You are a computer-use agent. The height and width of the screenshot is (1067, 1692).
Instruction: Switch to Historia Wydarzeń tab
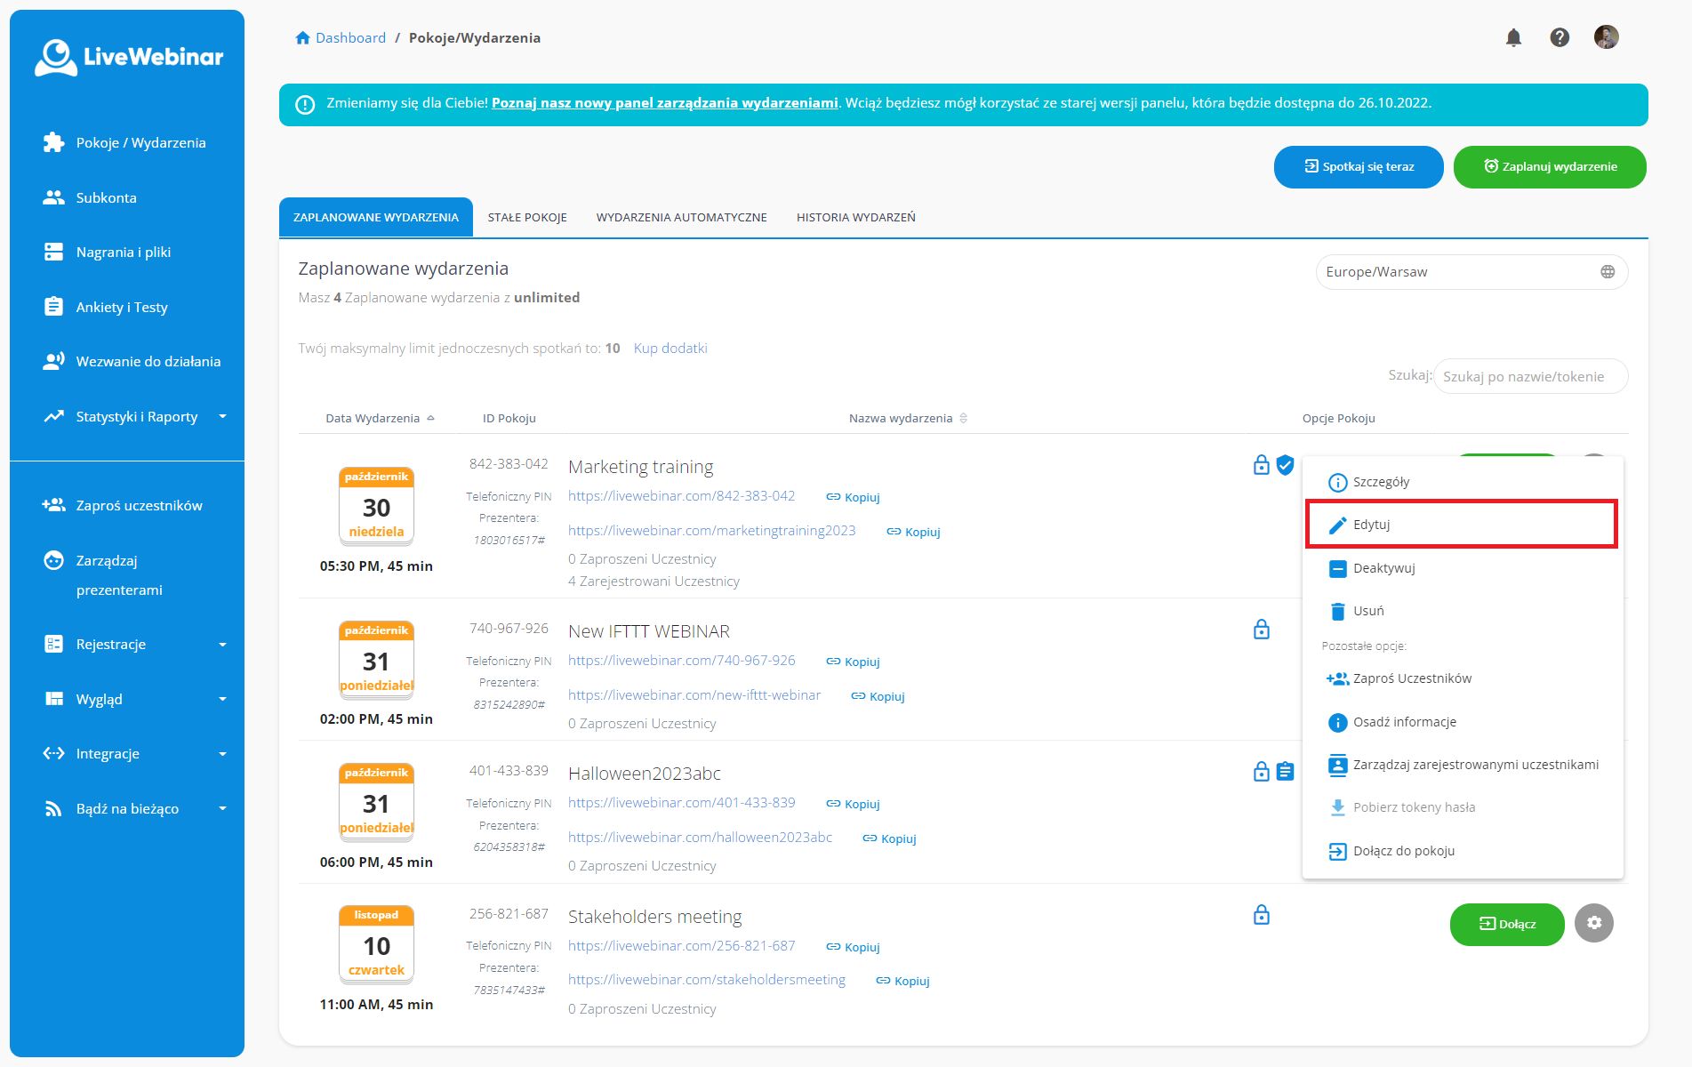click(x=855, y=218)
